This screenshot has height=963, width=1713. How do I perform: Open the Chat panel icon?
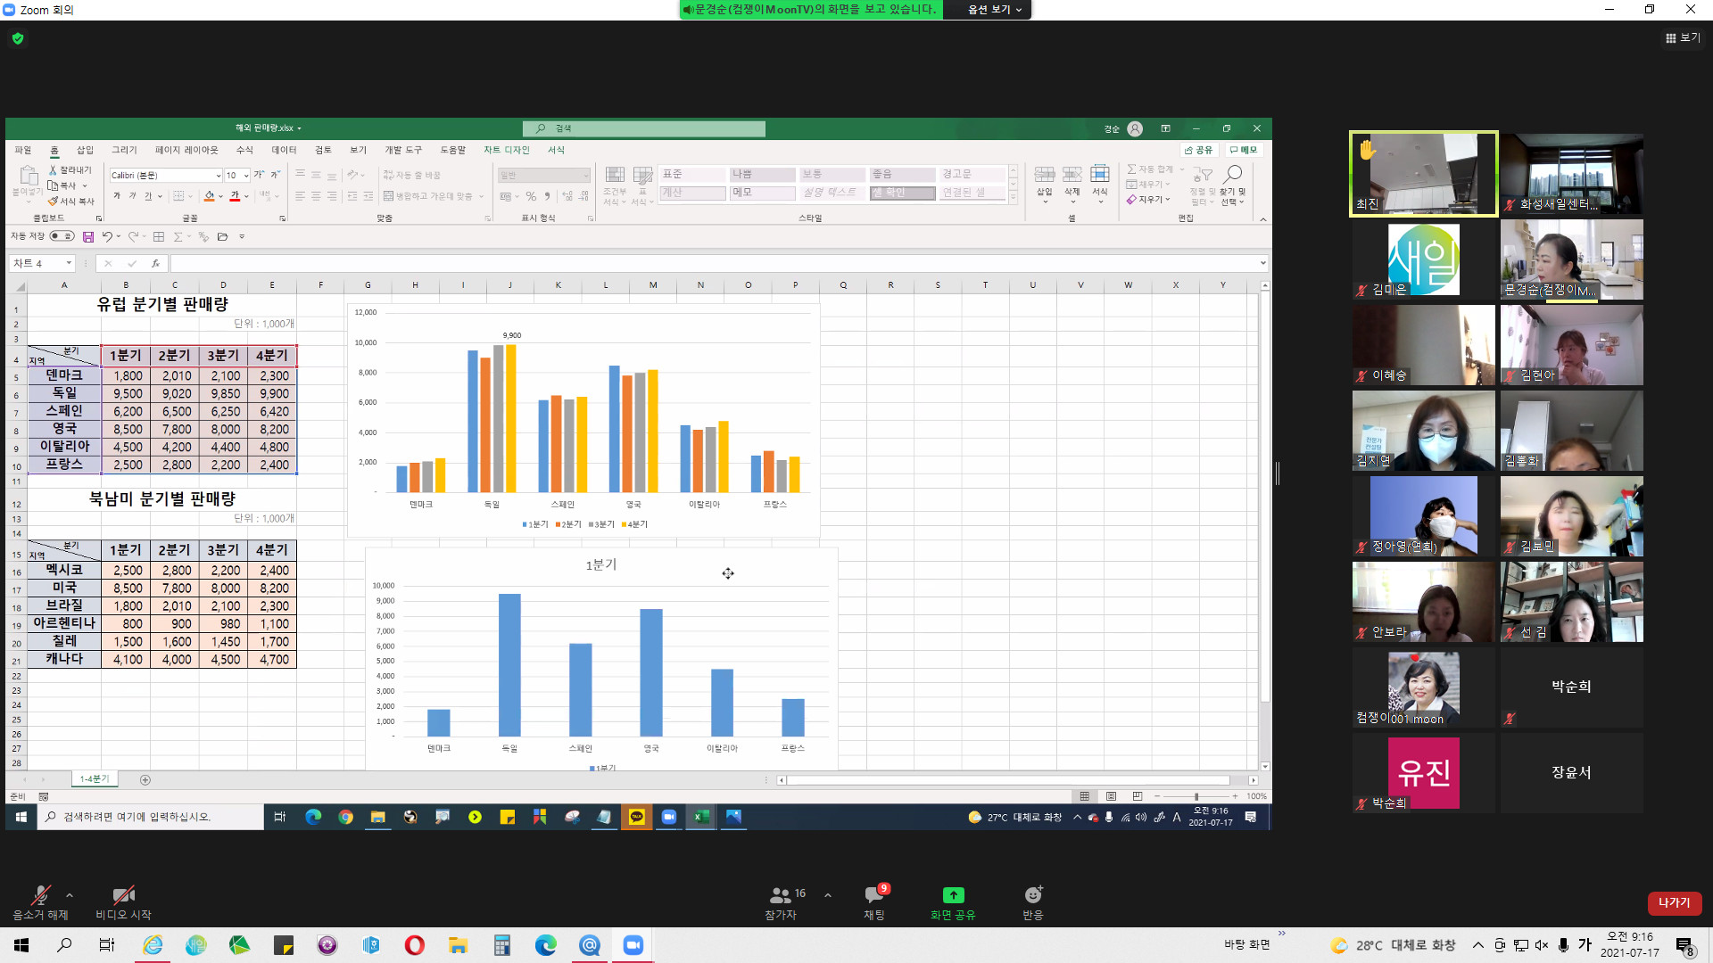(874, 895)
